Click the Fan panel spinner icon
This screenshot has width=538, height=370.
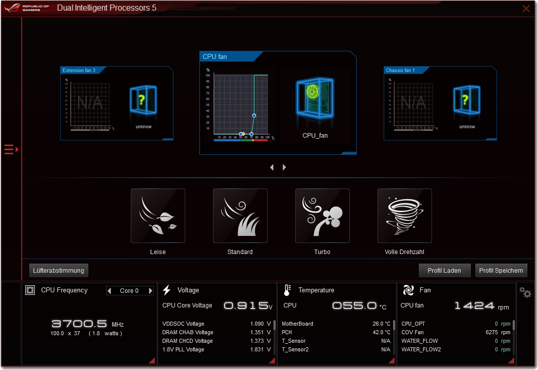click(408, 290)
